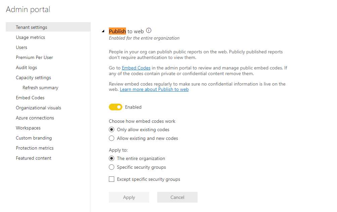Screen dimensions: 337x212
Task: Click the info icon next to Publish to web
Action: [149, 31]
